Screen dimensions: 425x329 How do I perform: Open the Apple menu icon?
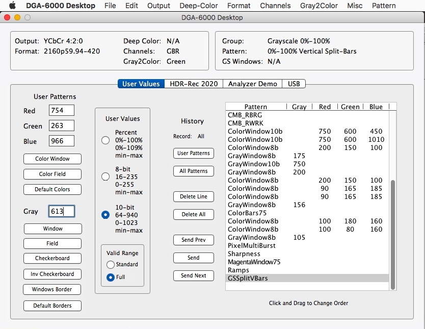coord(13,6)
